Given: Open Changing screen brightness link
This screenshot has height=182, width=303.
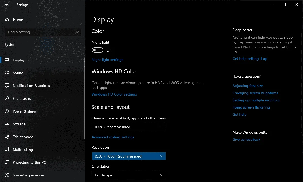Looking at the screenshot, I should click(255, 93).
